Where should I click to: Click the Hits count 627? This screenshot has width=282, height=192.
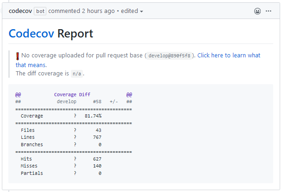(x=97, y=159)
